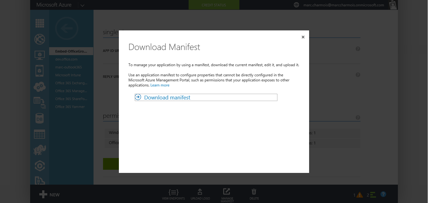Screen dimensions: 428x203
Task: Open the Credit Status banner
Action: pyautogui.click(x=214, y=5)
